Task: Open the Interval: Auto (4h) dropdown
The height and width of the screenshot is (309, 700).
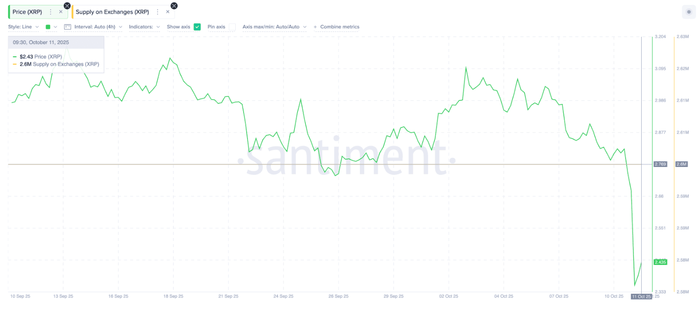Action: point(98,27)
